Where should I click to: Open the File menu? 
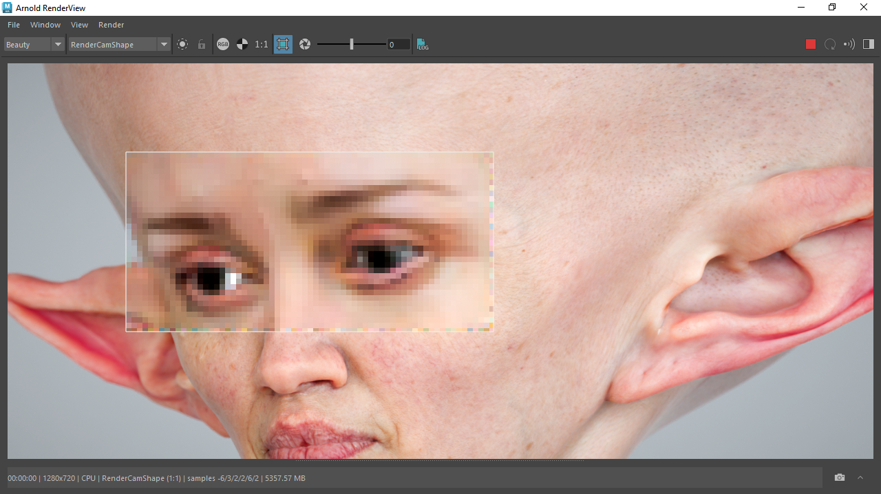click(x=13, y=25)
